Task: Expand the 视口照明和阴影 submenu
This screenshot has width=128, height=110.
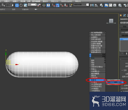Action: pos(97,33)
